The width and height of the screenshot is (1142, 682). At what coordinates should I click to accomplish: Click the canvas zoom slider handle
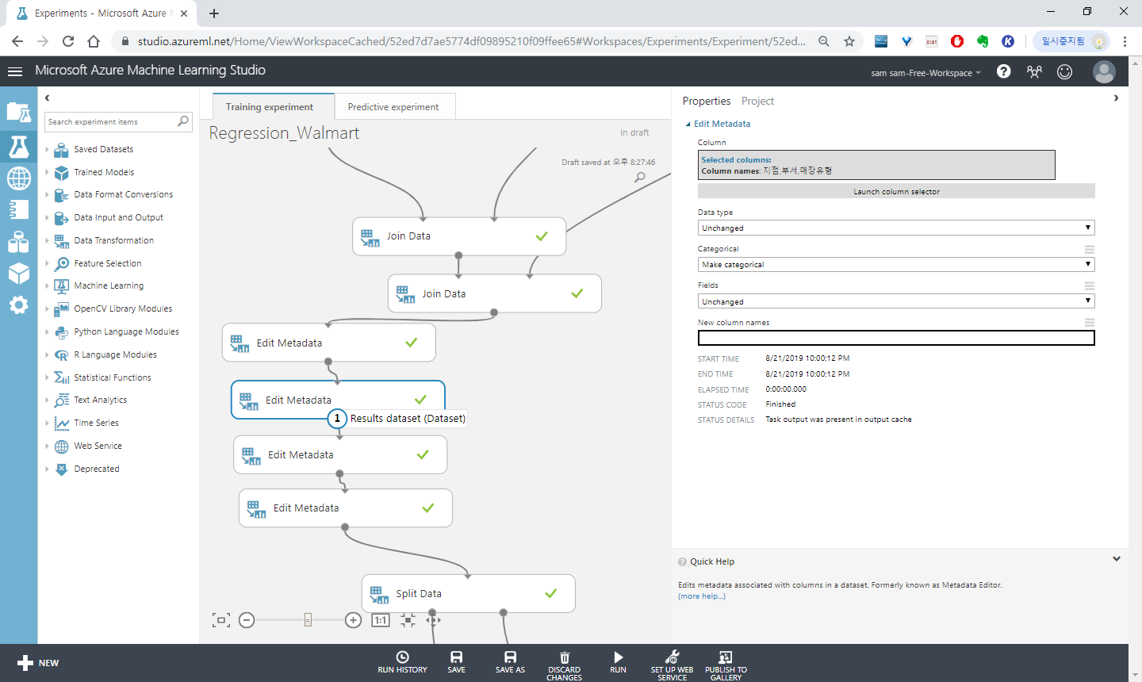pos(308,620)
